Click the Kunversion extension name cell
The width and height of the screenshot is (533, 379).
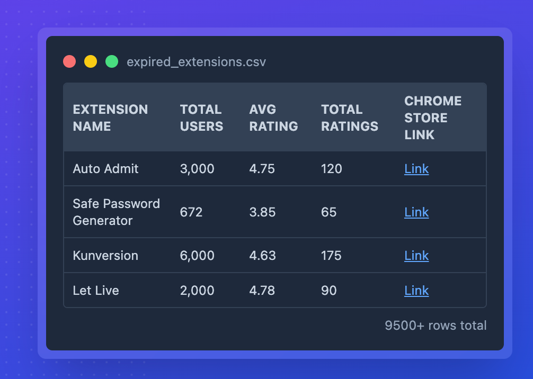(x=105, y=256)
